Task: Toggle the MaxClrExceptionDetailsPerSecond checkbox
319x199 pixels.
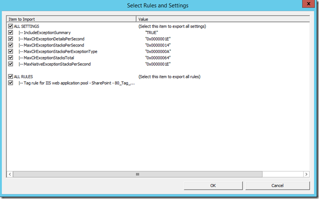Action: pyautogui.click(x=11, y=39)
